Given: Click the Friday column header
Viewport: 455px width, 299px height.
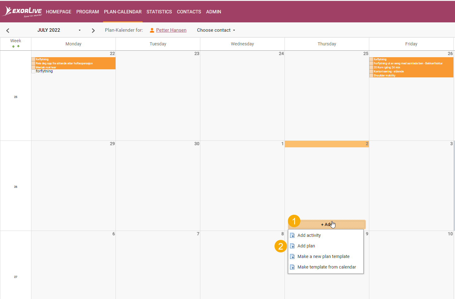Looking at the screenshot, I should [x=411, y=44].
